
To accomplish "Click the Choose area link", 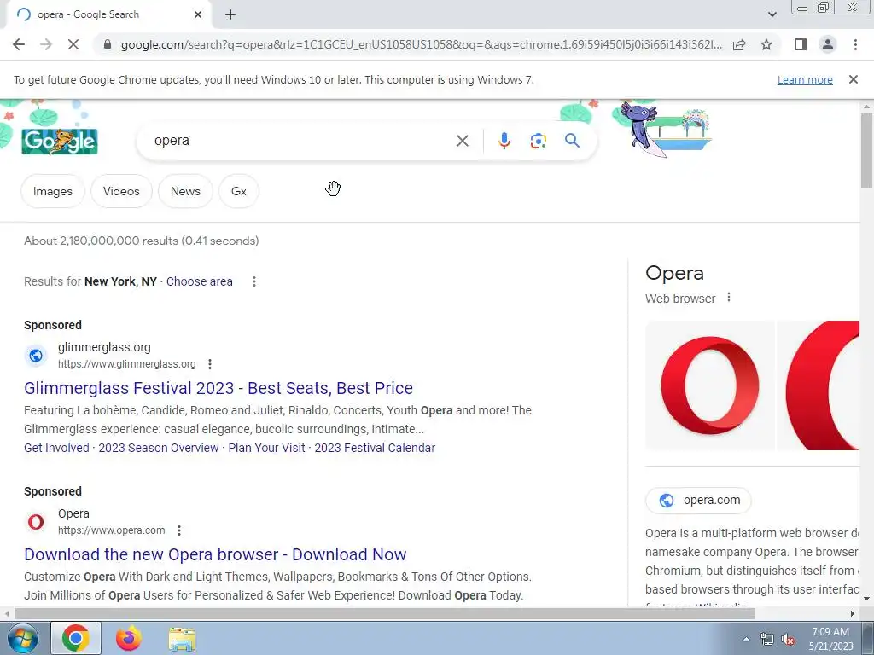I will [199, 281].
